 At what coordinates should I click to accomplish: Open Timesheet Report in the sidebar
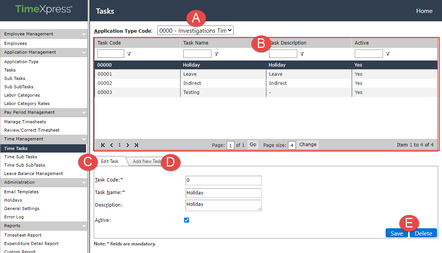point(22,235)
